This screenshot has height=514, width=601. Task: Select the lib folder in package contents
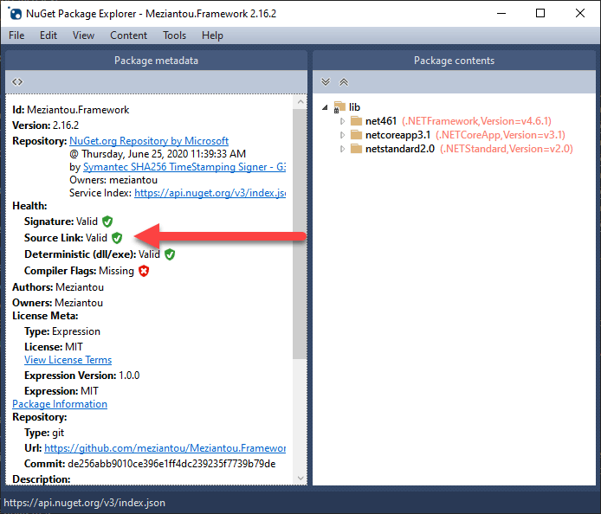[354, 107]
